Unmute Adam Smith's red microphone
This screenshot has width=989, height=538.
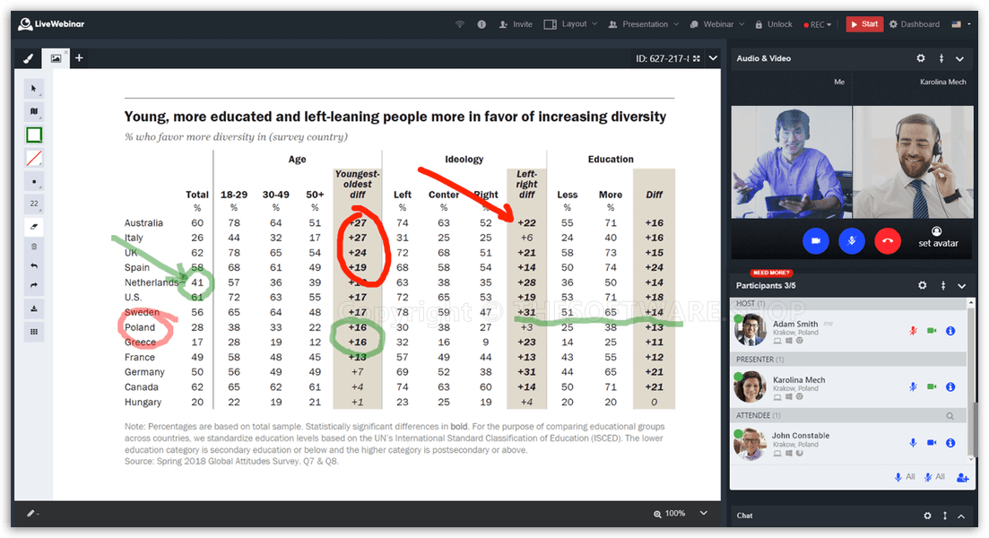click(913, 331)
